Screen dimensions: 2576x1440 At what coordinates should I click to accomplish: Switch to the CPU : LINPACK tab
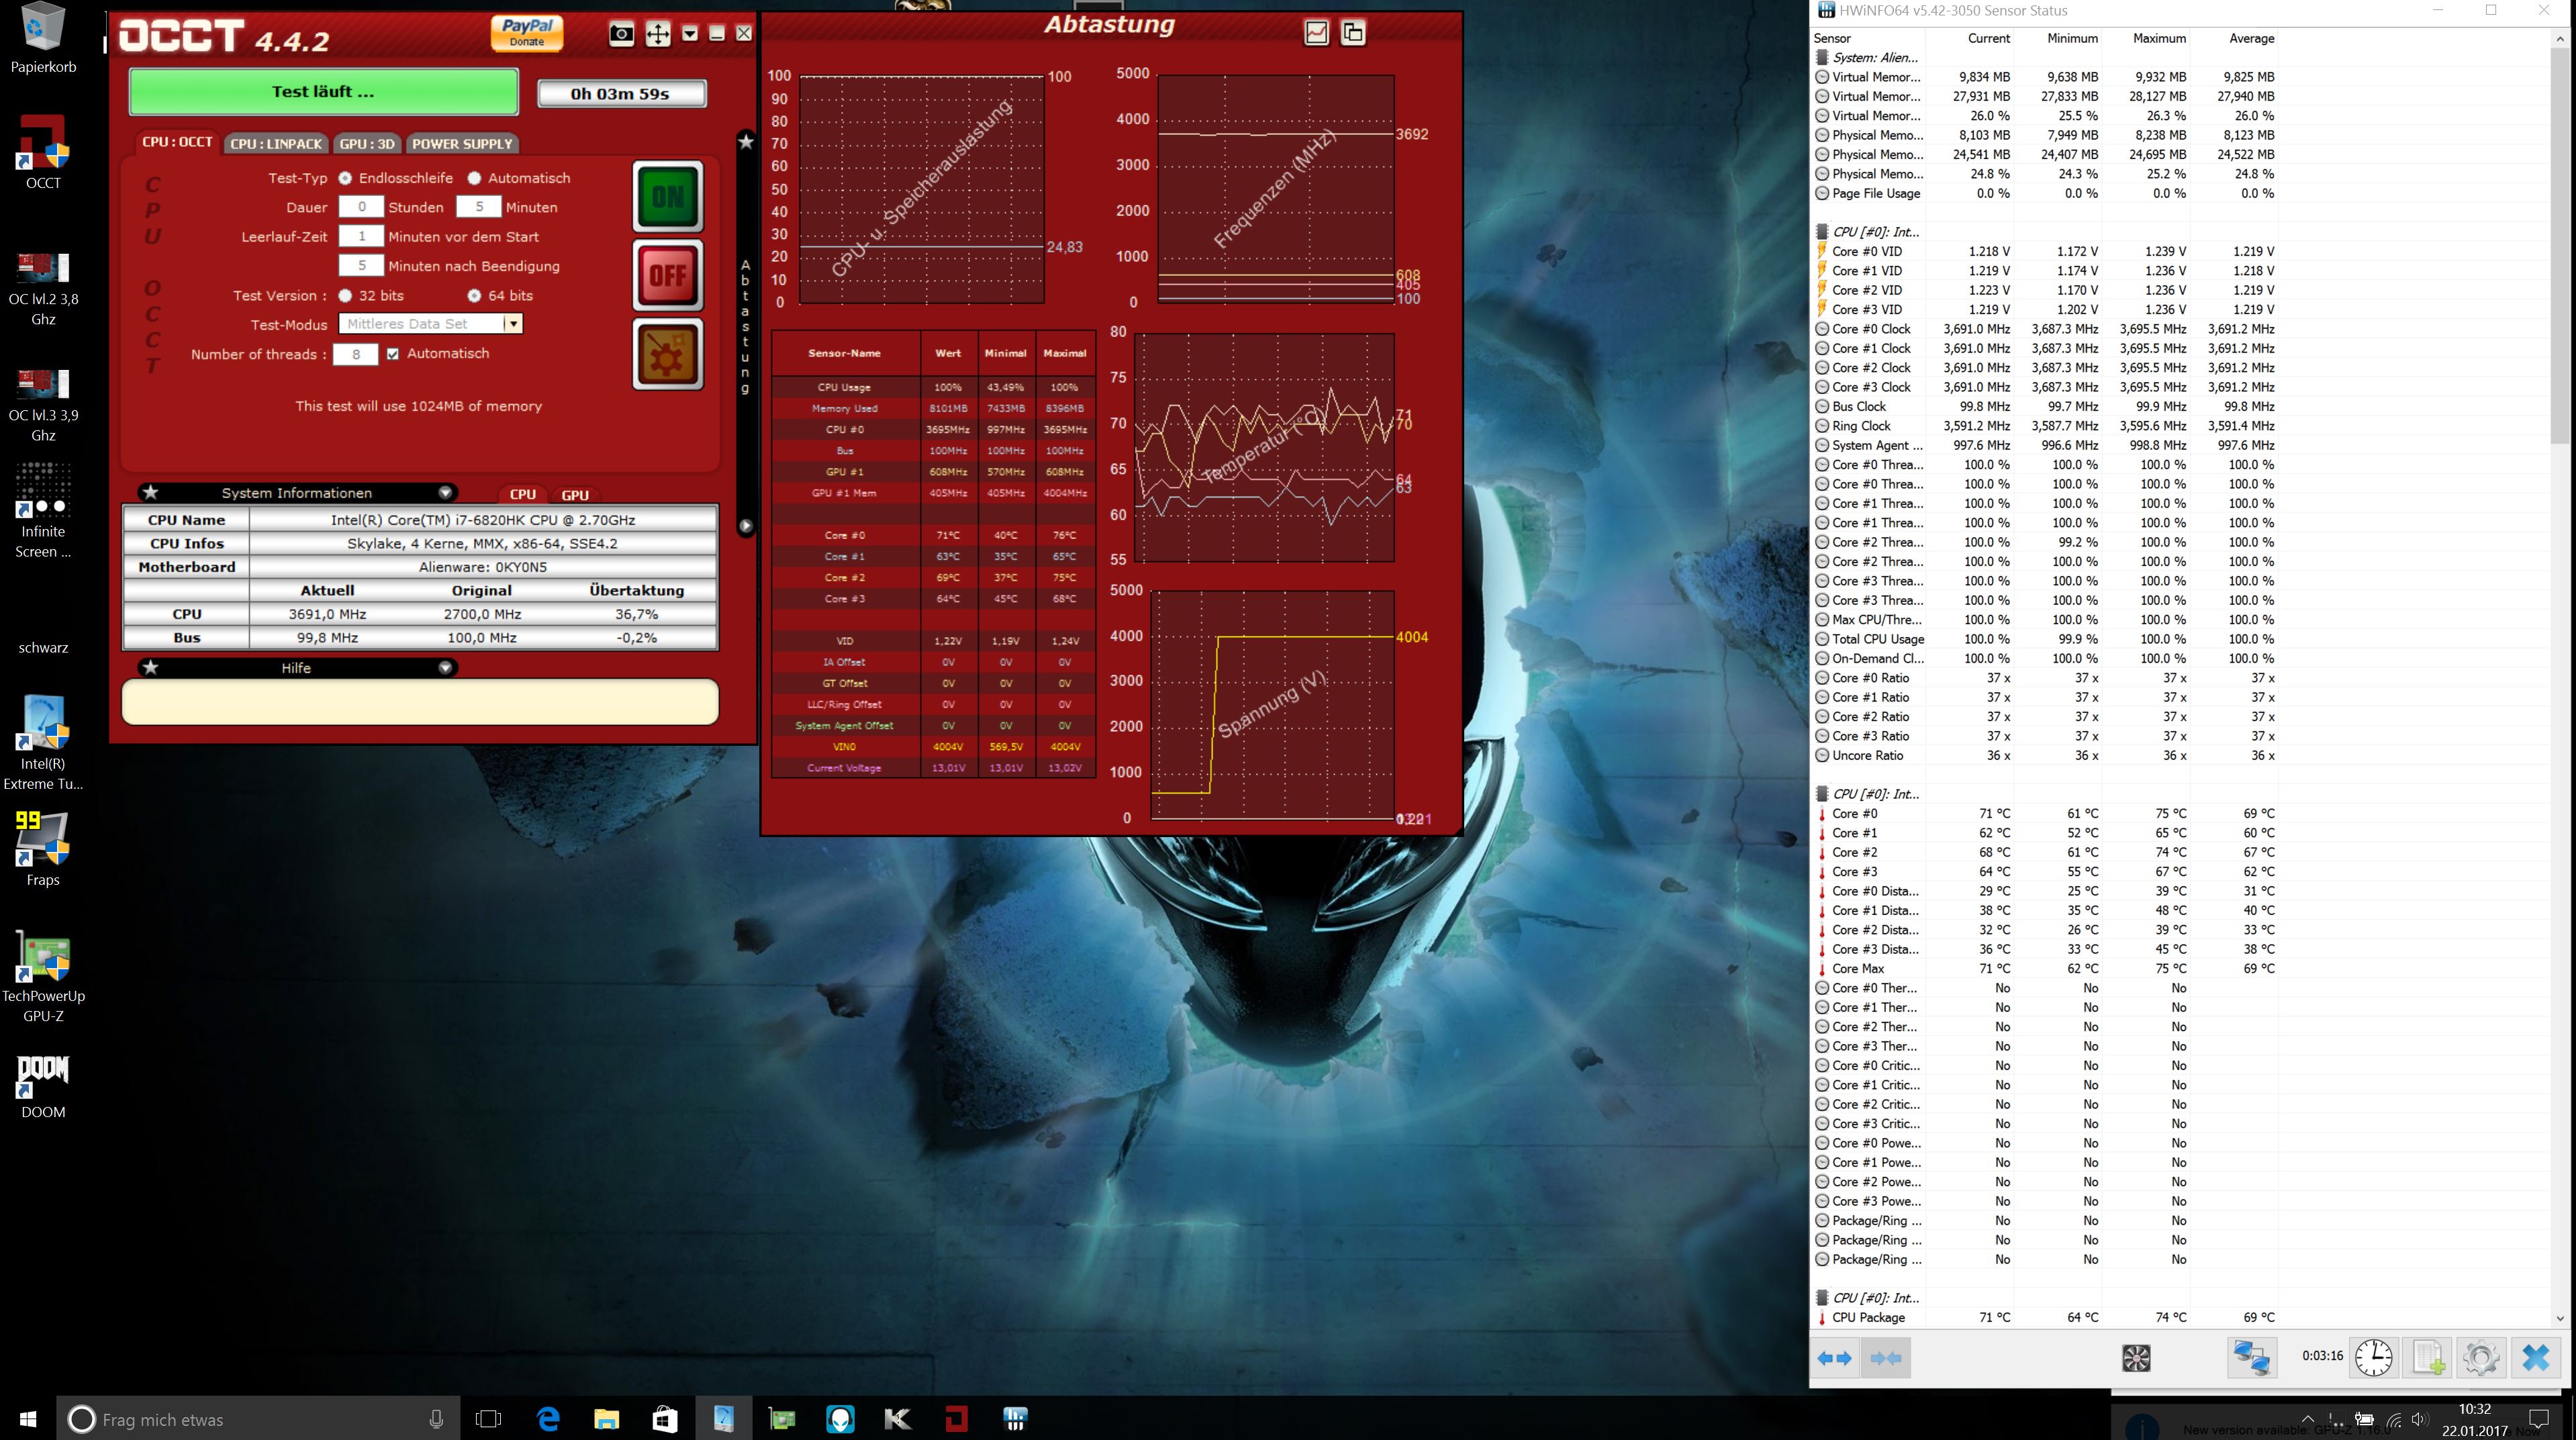(x=276, y=143)
